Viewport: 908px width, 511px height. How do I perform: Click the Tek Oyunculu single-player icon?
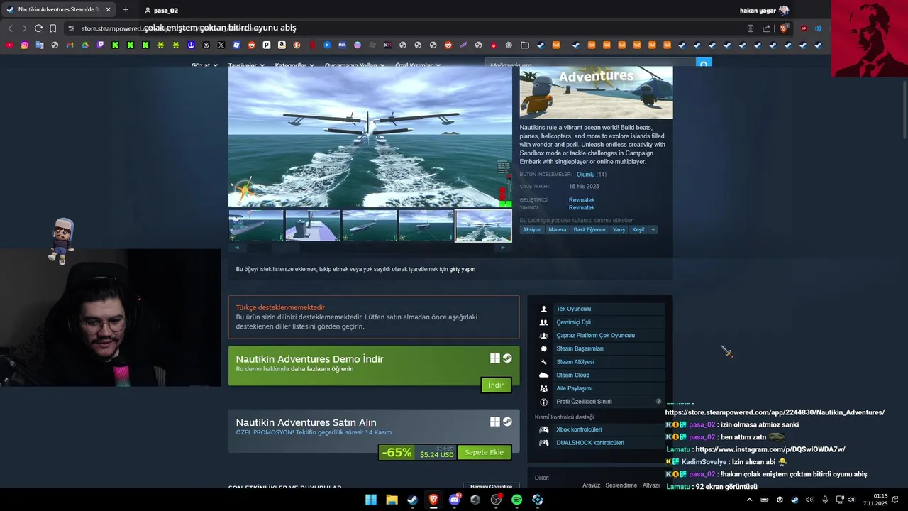[x=544, y=309]
